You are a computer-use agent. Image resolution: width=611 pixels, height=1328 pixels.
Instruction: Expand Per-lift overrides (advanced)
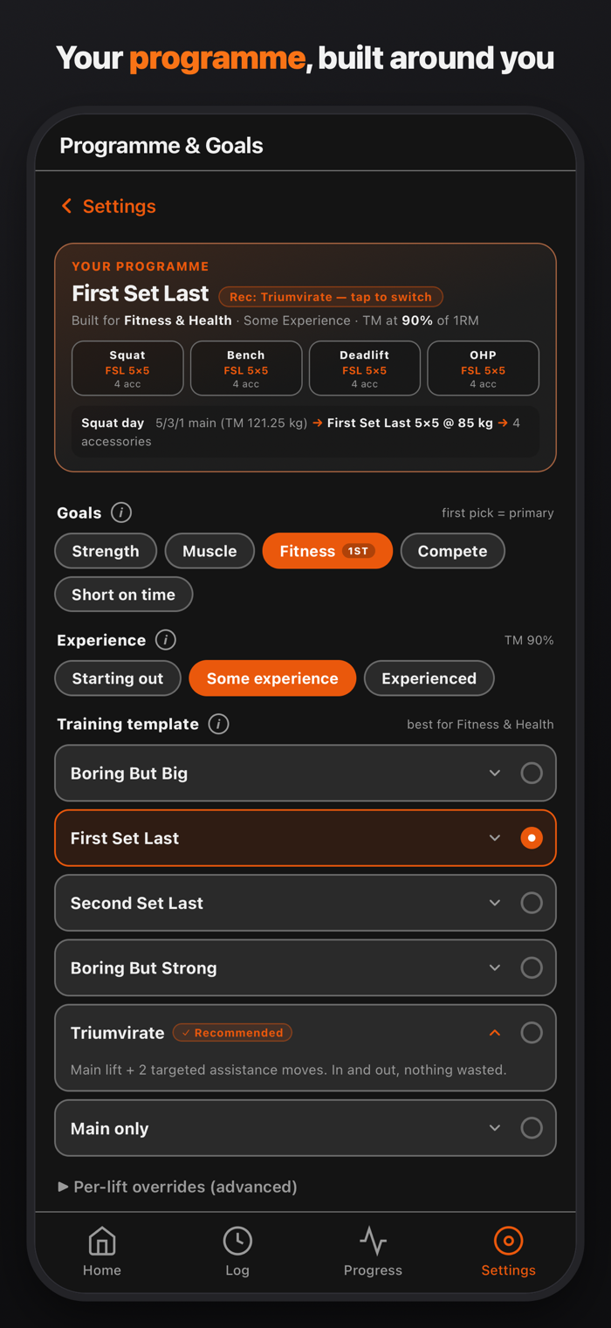coord(177,1187)
